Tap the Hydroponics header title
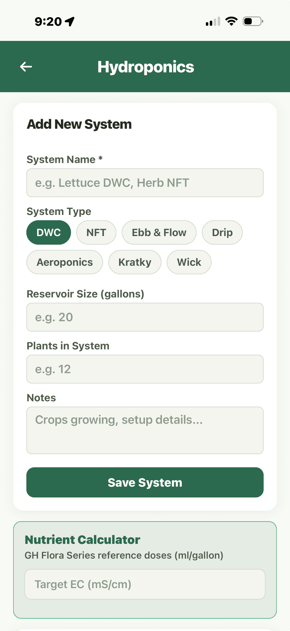Screen dimensions: 290x631 pyautogui.click(x=146, y=67)
